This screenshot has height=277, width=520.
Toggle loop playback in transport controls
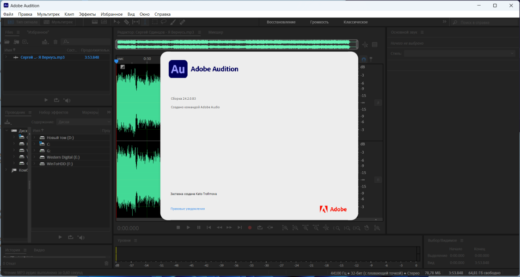pos(260,228)
